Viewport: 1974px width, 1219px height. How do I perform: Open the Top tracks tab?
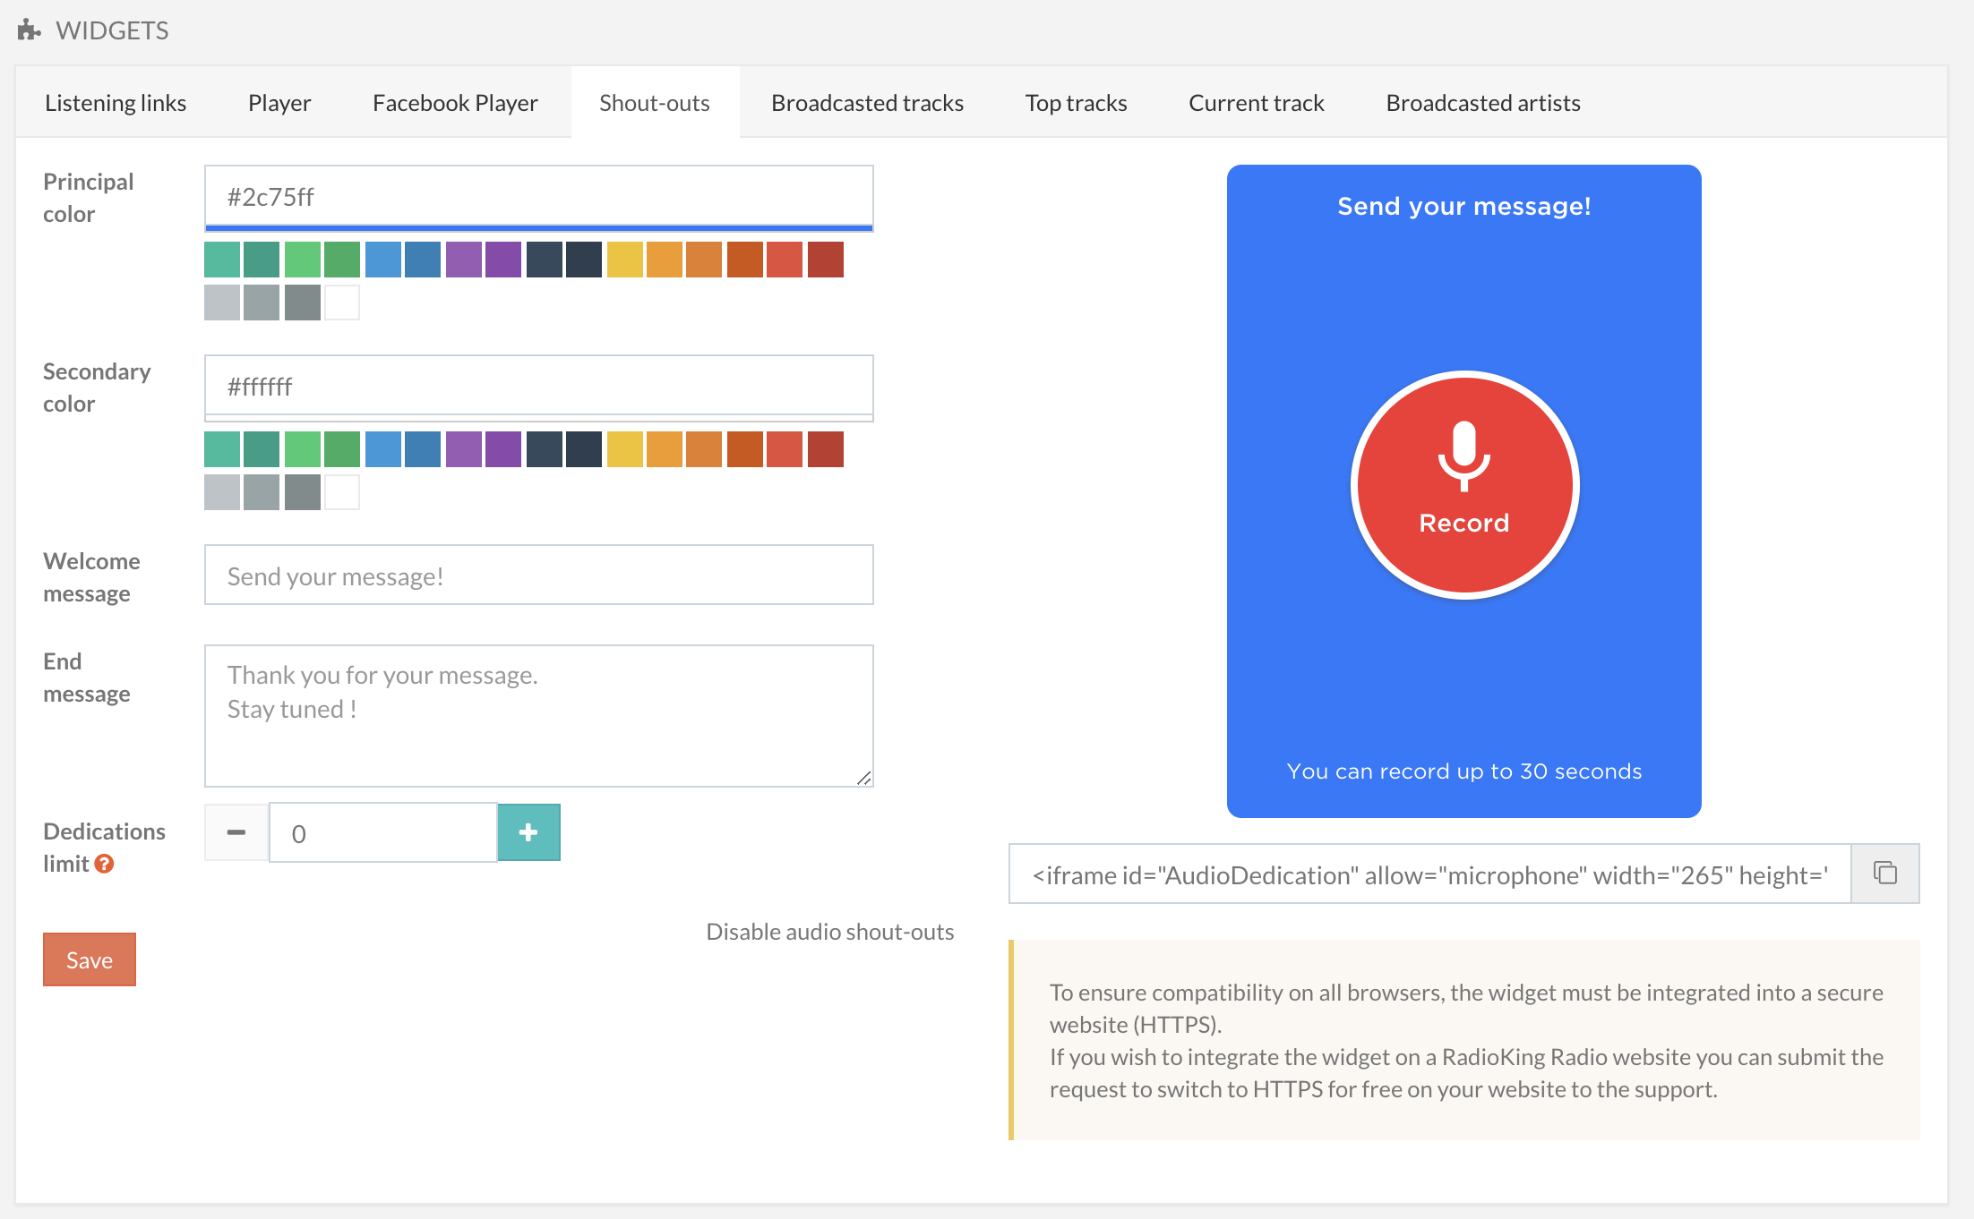click(1076, 103)
